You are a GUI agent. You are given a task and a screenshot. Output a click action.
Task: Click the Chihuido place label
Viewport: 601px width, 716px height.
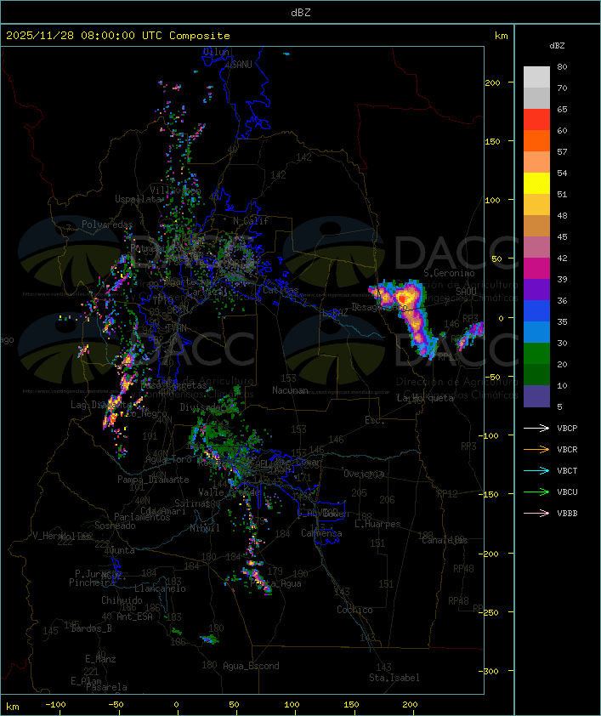tap(122, 600)
